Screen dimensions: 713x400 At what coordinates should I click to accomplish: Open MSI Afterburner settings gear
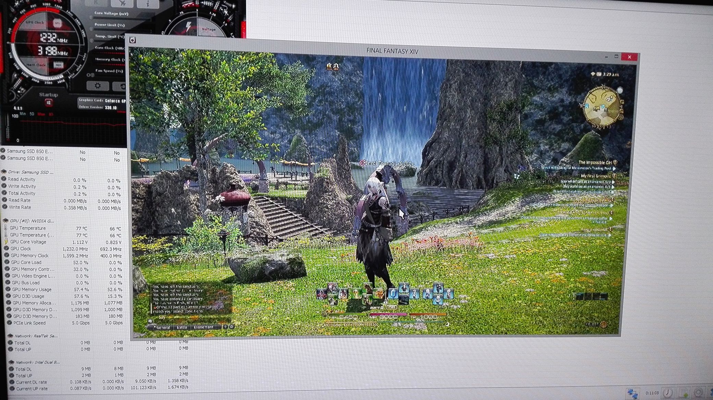[97, 86]
